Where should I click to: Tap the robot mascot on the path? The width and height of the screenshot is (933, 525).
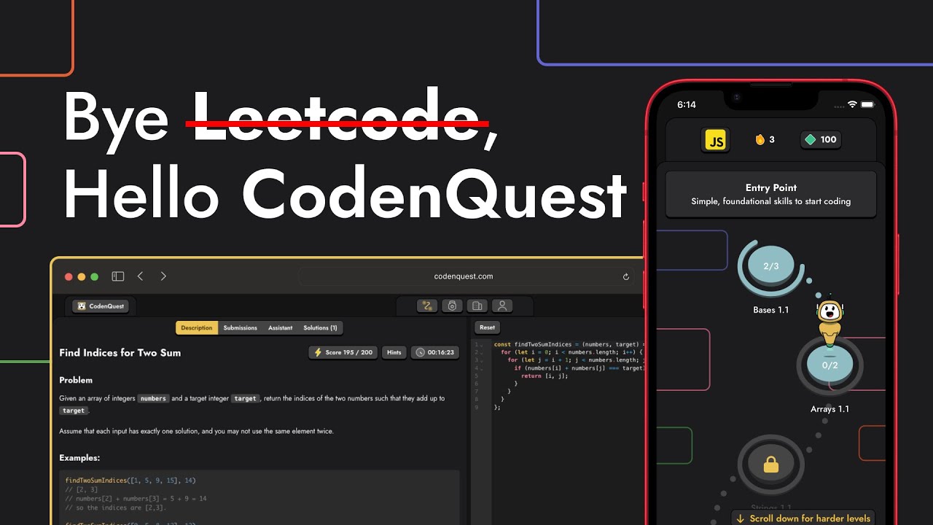click(x=829, y=321)
